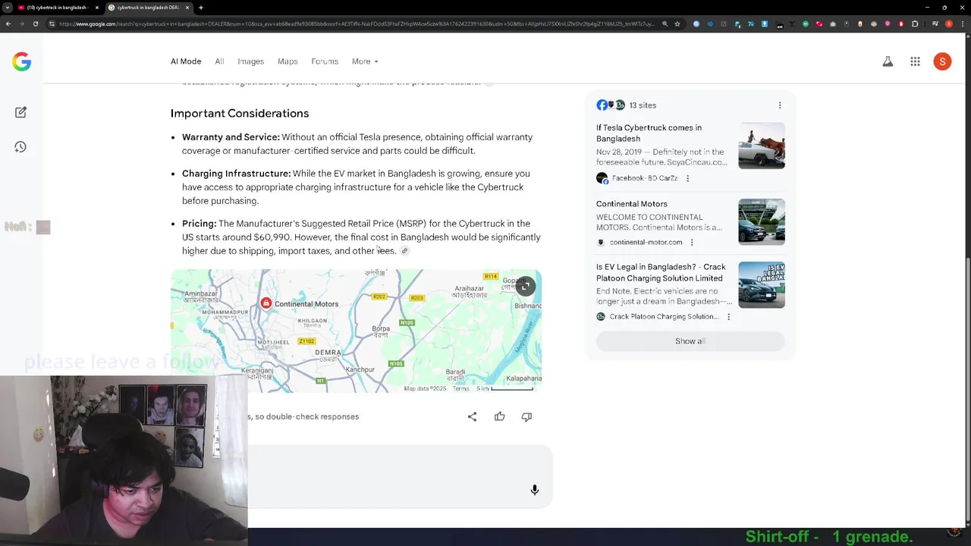This screenshot has height=546, width=971.
Task: Open a new browser tab
Action: pyautogui.click(x=200, y=8)
